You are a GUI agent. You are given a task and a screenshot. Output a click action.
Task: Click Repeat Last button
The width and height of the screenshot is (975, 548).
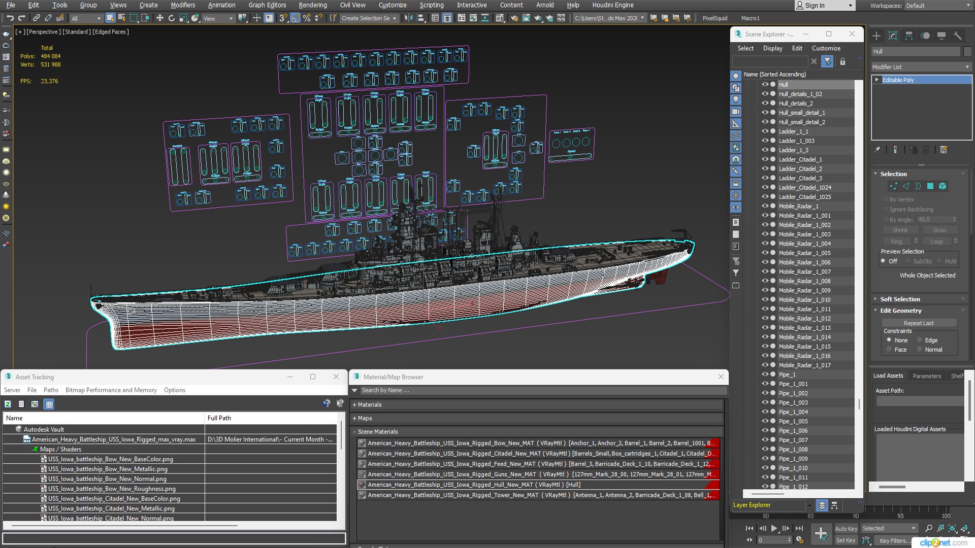[919, 323]
